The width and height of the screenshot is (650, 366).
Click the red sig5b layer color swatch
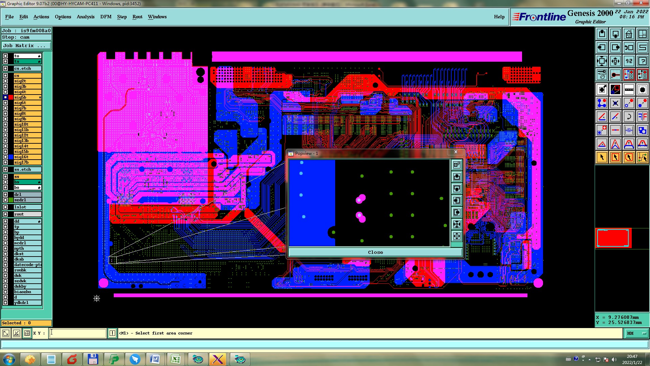11,97
